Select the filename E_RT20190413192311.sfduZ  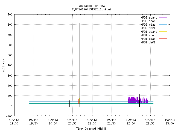point(92,9)
